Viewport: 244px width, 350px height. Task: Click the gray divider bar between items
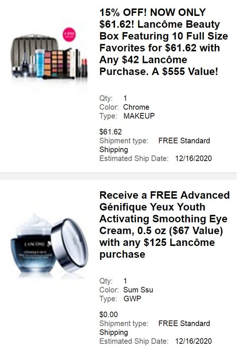[118, 176]
